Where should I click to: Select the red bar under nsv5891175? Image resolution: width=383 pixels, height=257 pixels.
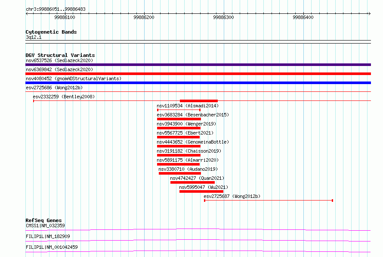point(178,164)
